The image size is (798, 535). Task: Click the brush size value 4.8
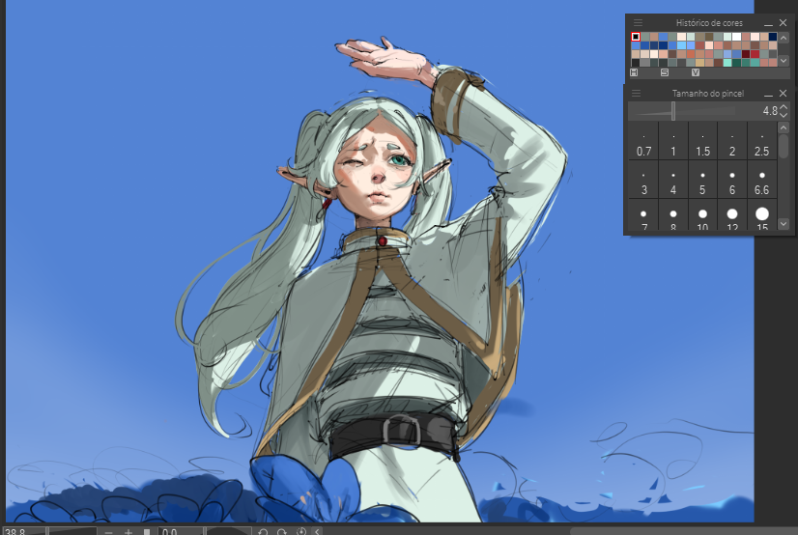770,111
